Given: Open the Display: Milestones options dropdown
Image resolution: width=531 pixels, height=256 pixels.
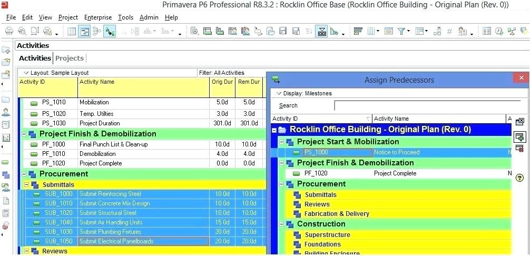Looking at the screenshot, I should click(279, 93).
